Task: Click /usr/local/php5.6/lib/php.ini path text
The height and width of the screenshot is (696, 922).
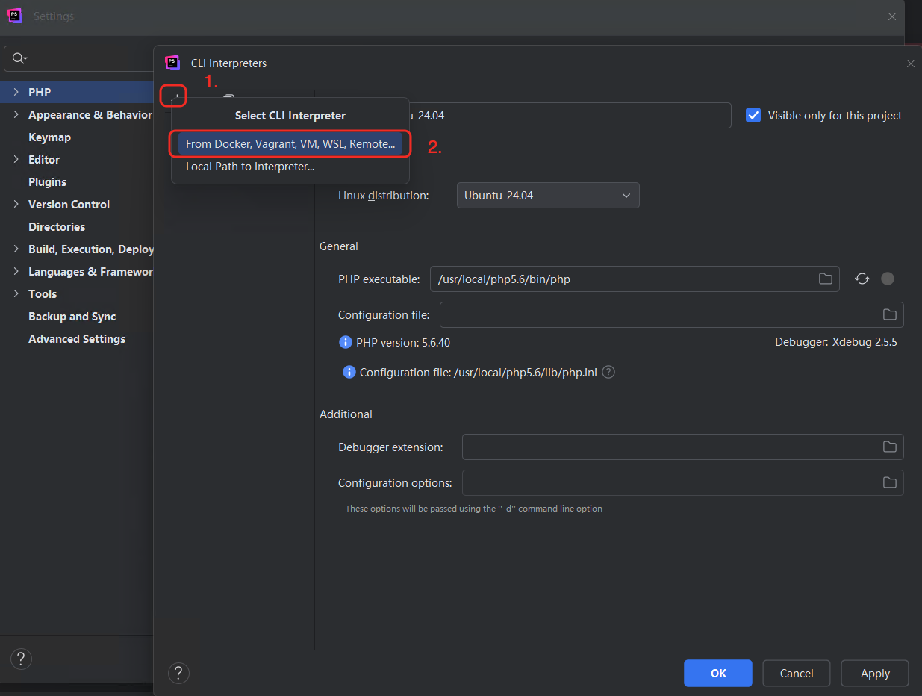Action: tap(526, 372)
